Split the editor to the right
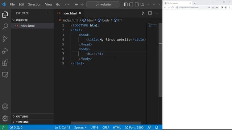232x130 pixels. tap(150, 13)
